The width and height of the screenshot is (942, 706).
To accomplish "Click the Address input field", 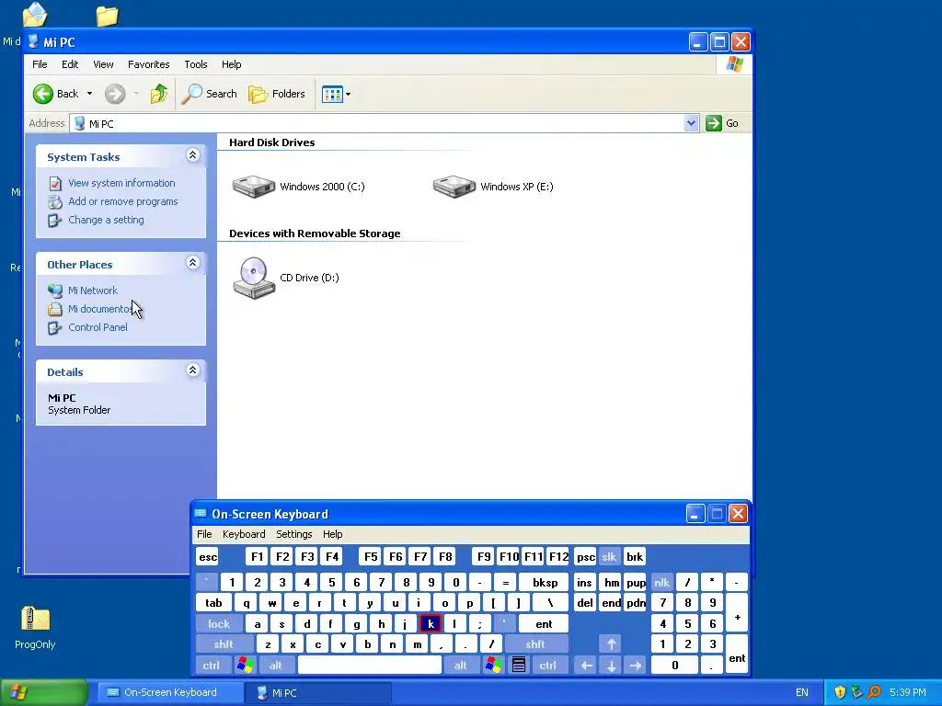I will (x=385, y=123).
